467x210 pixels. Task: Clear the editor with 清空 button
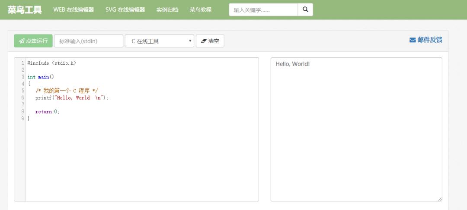[x=210, y=41]
